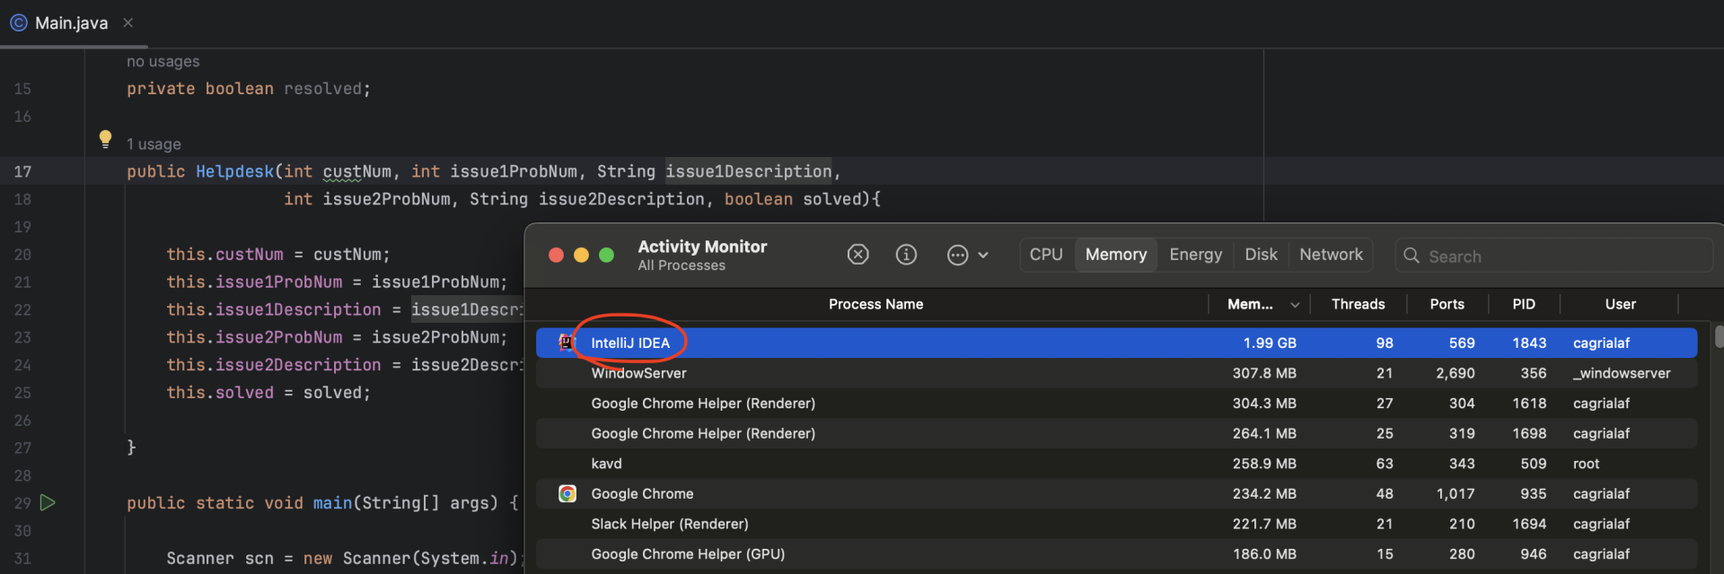The image size is (1724, 574).
Task: Click the Activity Monitor vertical scrollbar
Action: (x=1719, y=337)
